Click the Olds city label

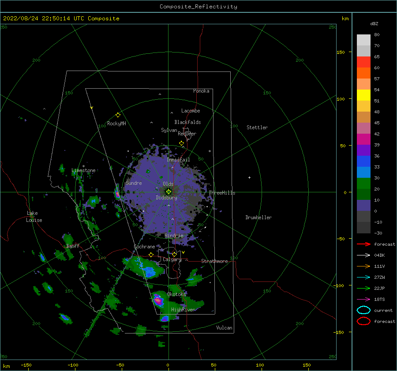[x=168, y=184]
